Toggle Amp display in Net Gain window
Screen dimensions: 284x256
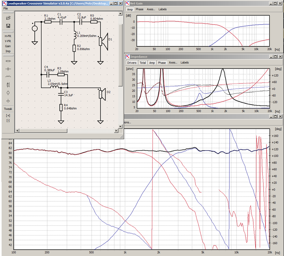[130, 10]
